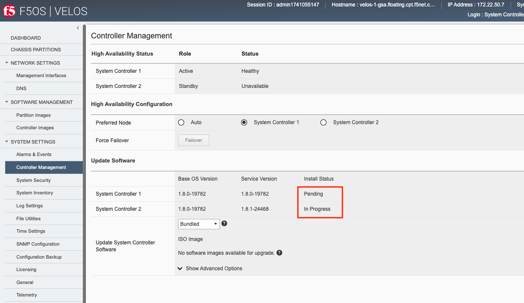The image size is (524, 303).
Task: Click the Session ID in header
Action: pos(283,5)
